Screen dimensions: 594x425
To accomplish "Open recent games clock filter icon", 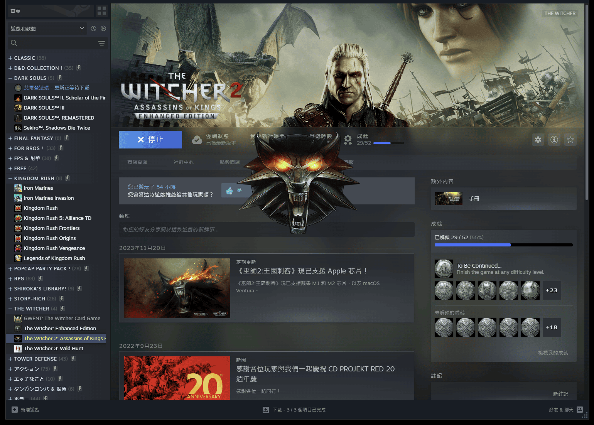I will point(93,29).
